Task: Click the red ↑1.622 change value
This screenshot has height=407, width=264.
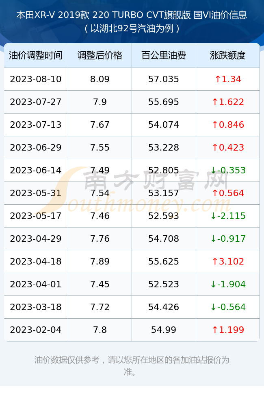Action: point(228,102)
